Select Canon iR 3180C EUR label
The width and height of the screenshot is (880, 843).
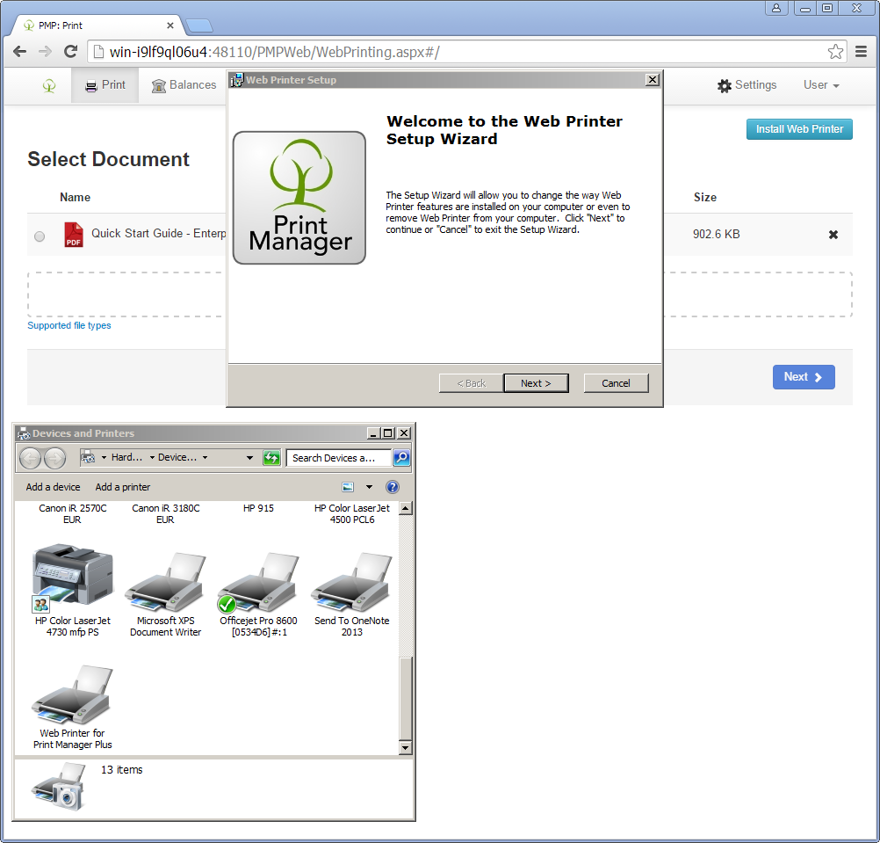[x=166, y=514]
